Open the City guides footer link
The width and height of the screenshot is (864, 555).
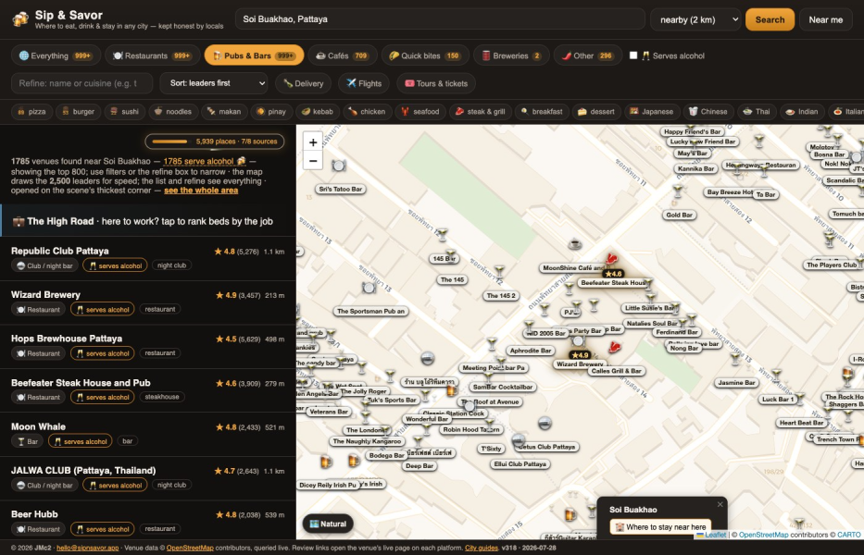point(482,548)
